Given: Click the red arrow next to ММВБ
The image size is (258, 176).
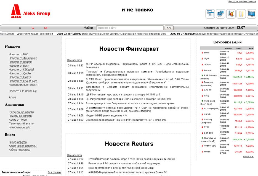Looking at the screenshot, I should tap(202, 152).
